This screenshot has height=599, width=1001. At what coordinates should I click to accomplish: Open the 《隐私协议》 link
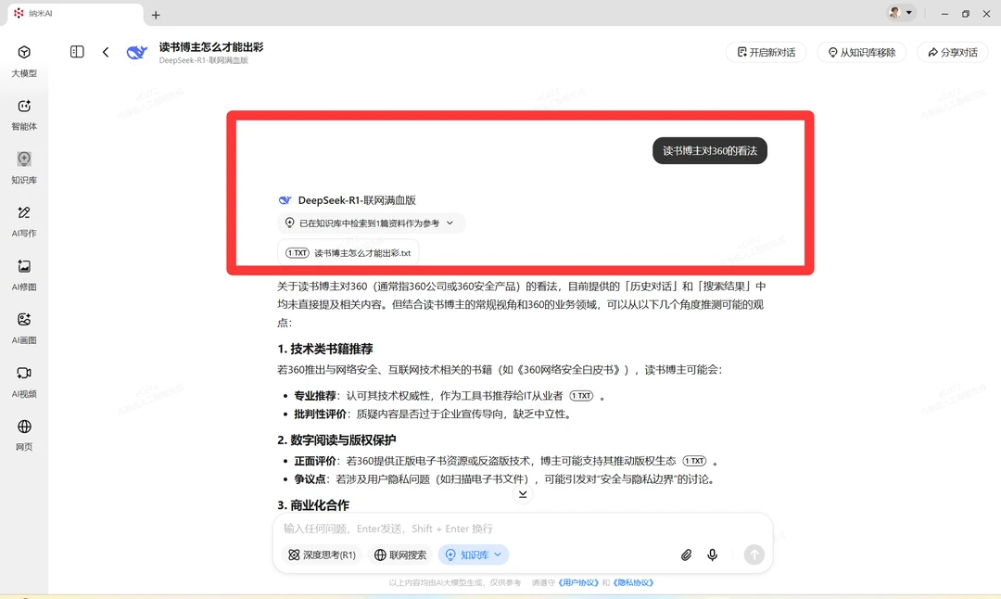pyautogui.click(x=633, y=582)
